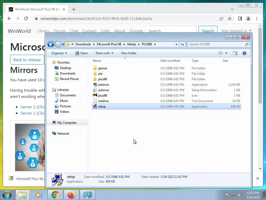Viewport: 266px width, 200px height.
Task: Open the Share with menu
Action: 104,53
